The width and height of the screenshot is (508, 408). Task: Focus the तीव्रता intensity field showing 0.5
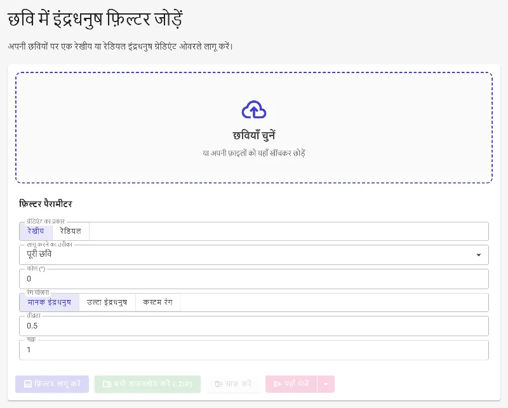tap(254, 326)
